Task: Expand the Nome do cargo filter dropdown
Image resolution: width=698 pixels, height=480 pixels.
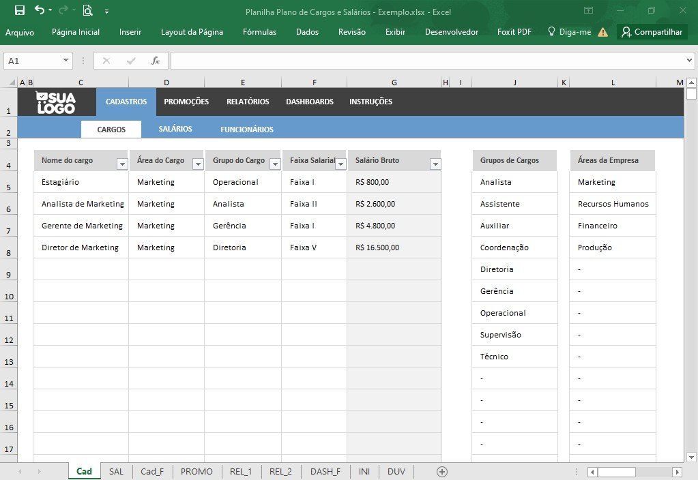Action: (122, 164)
